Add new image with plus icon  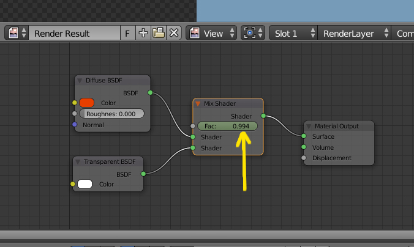coord(143,33)
